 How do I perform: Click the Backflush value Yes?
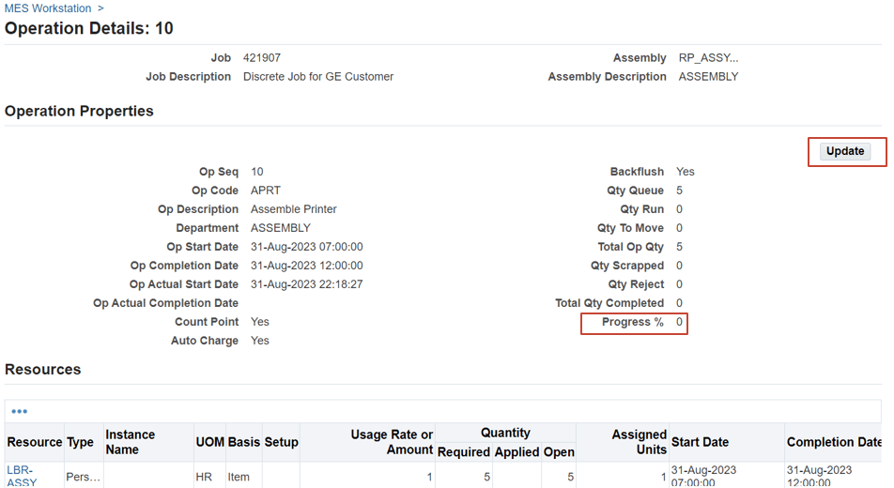click(x=686, y=172)
